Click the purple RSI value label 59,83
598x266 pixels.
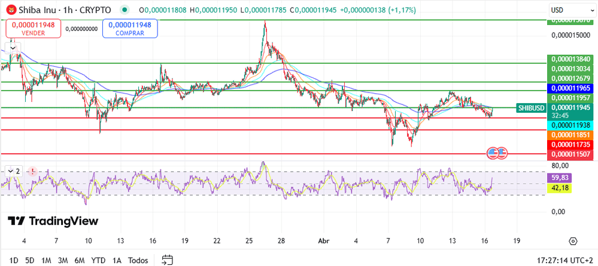(x=560, y=178)
